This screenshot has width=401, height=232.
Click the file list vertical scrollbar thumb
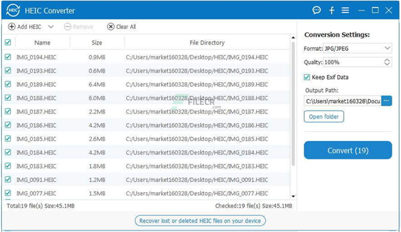(293, 104)
